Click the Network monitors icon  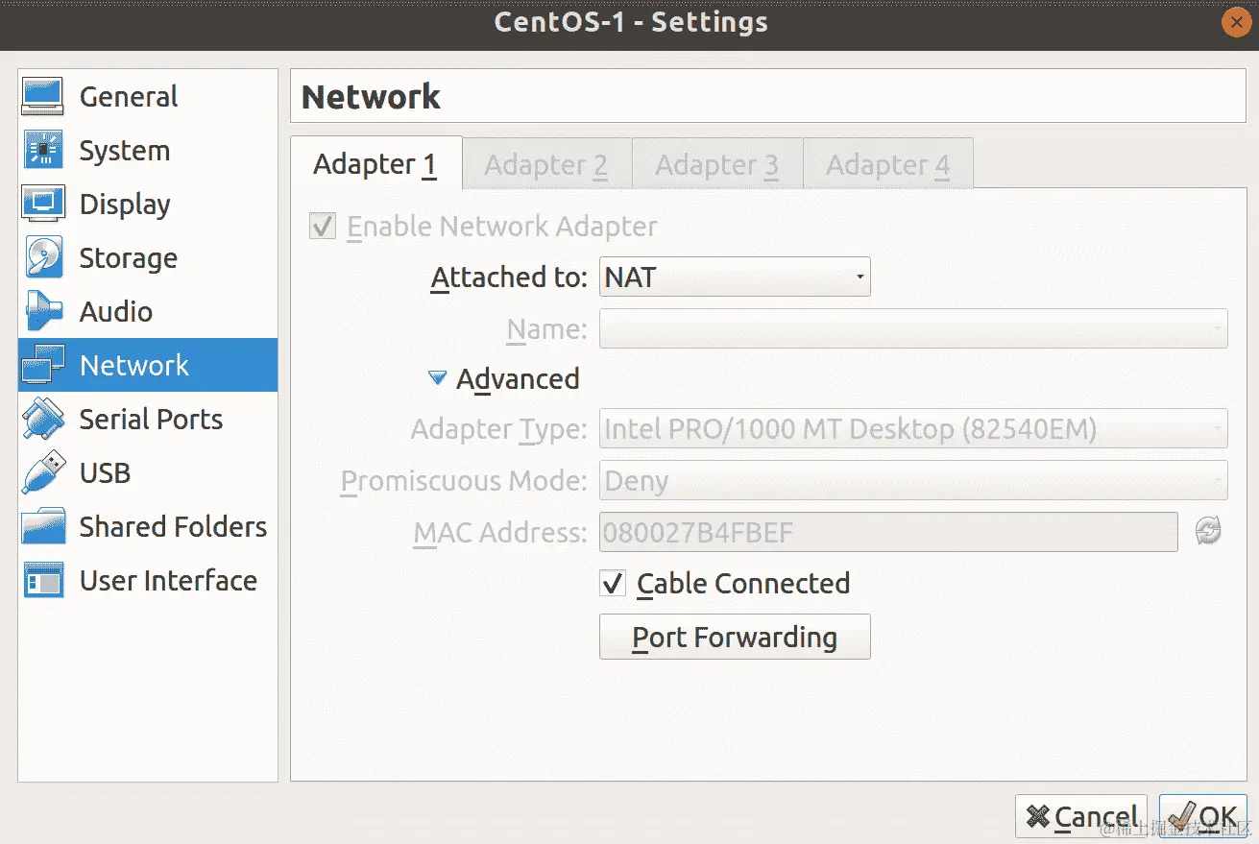tap(42, 365)
